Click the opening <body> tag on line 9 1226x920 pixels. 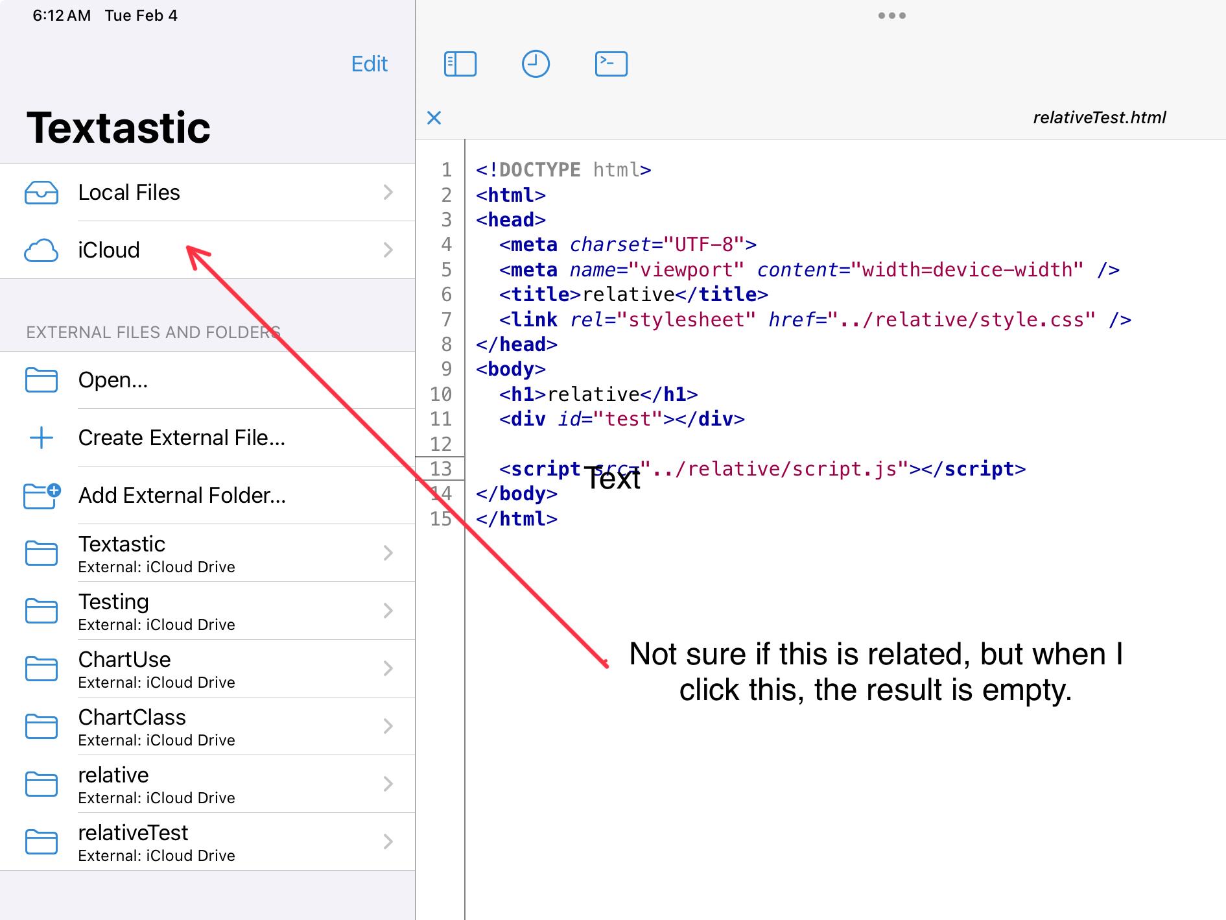(x=511, y=369)
